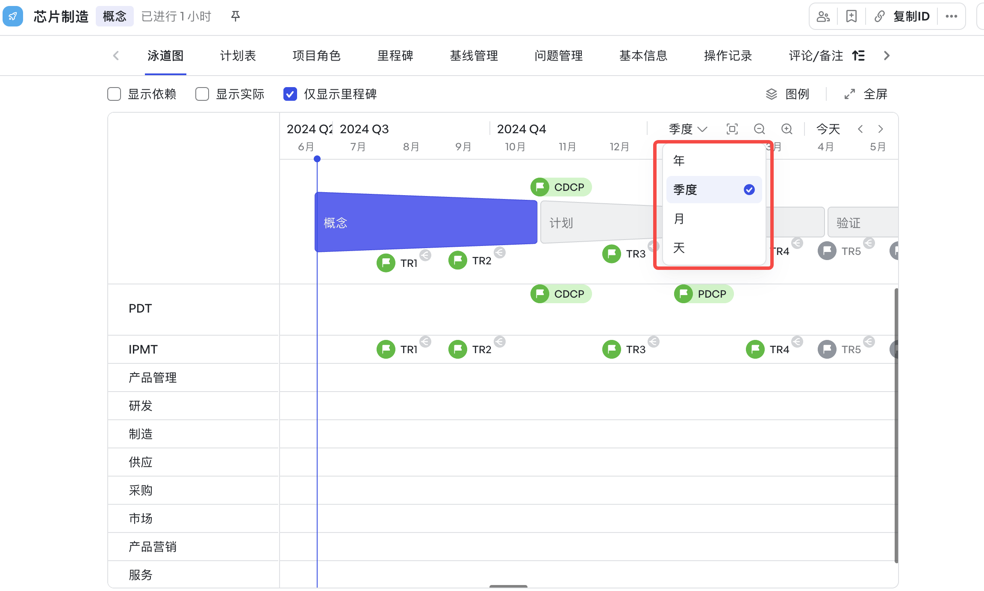Collapse the 季度 time scale dropdown
The image size is (984, 591).
(x=688, y=129)
